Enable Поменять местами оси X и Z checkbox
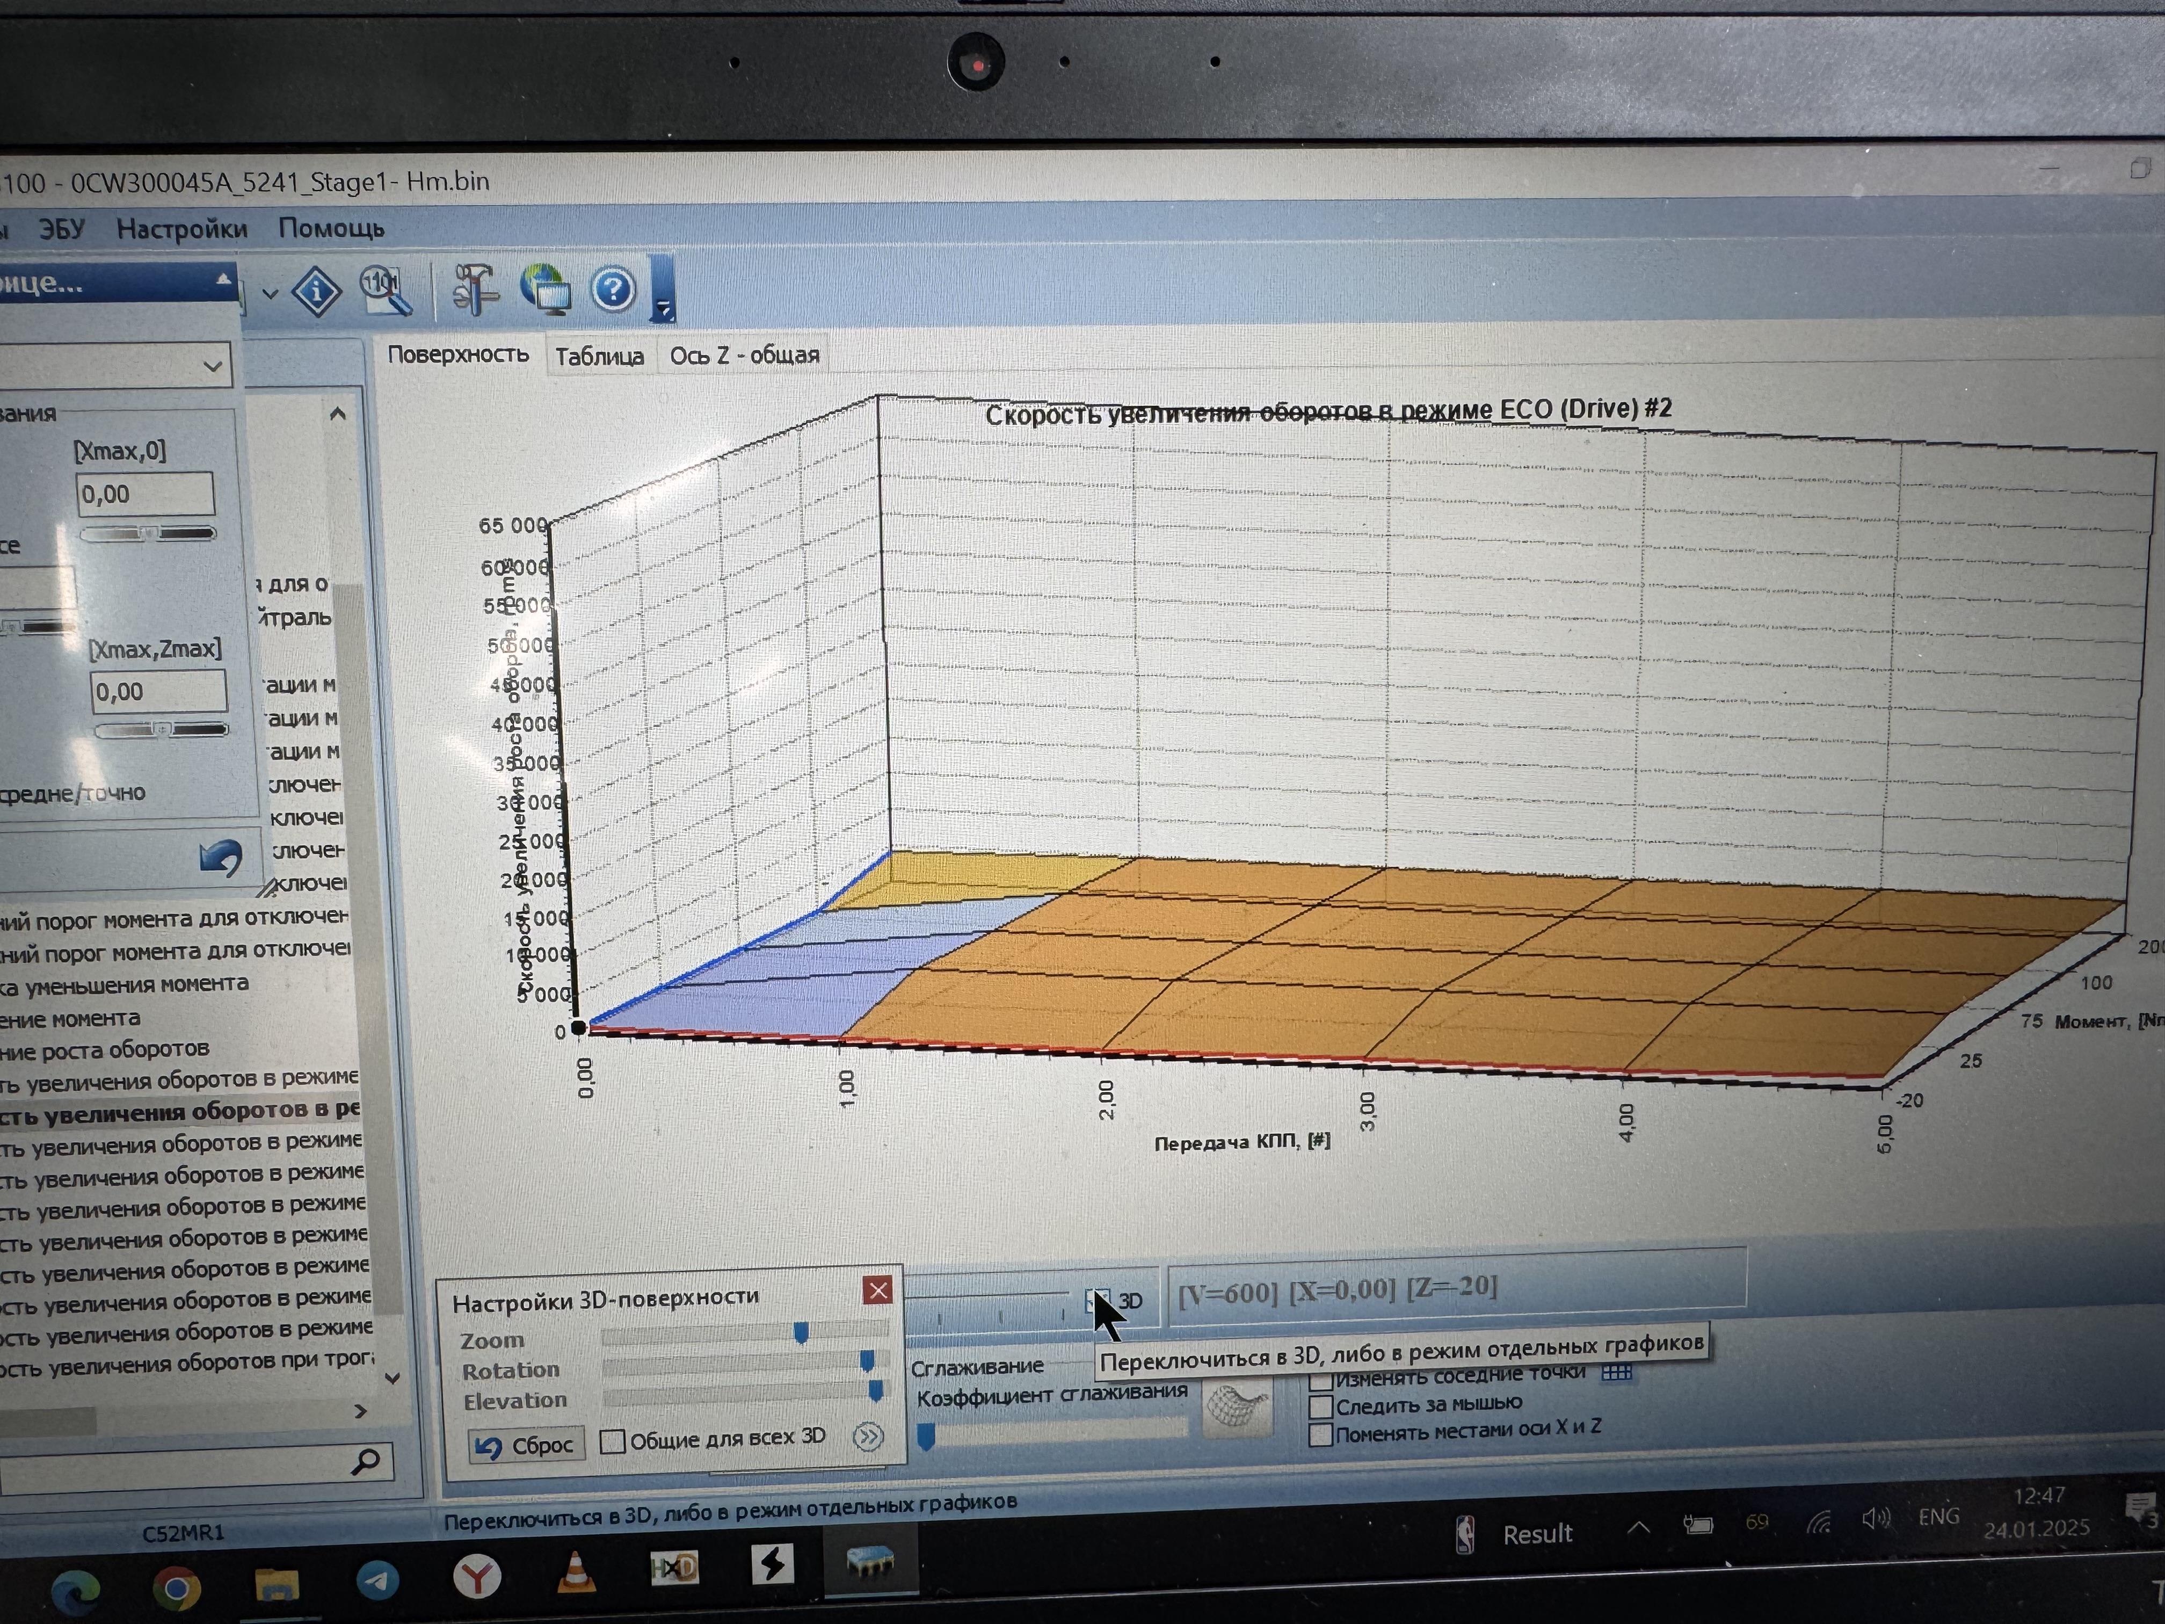The height and width of the screenshot is (1624, 2165). click(x=1320, y=1435)
